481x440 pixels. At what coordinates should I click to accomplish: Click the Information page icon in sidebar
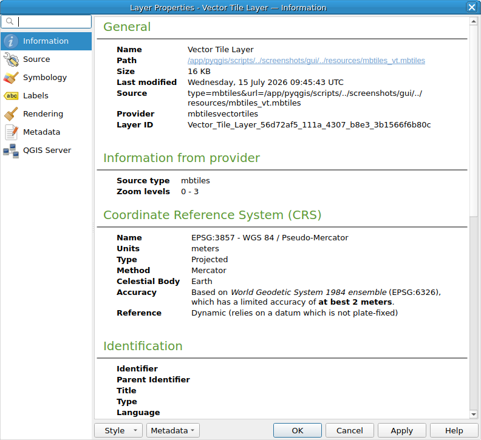point(11,41)
